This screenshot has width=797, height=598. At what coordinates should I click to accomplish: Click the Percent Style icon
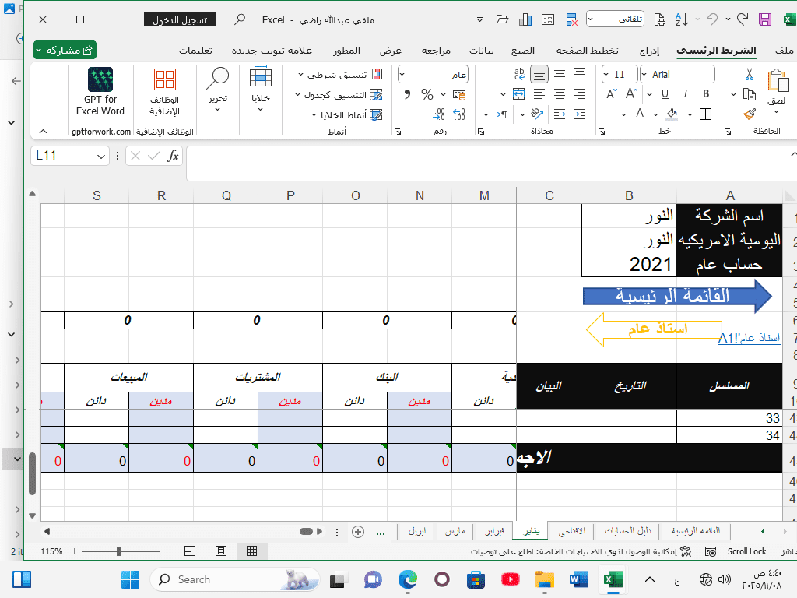(x=427, y=94)
